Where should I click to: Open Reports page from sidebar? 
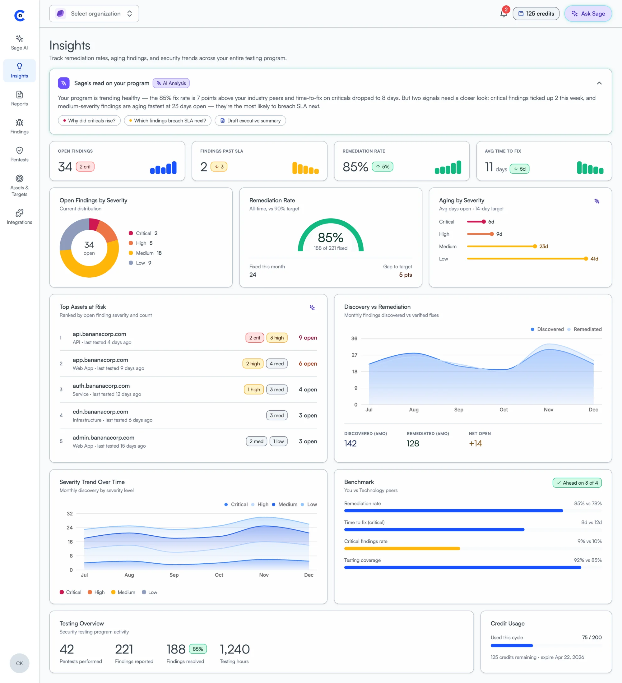19,99
